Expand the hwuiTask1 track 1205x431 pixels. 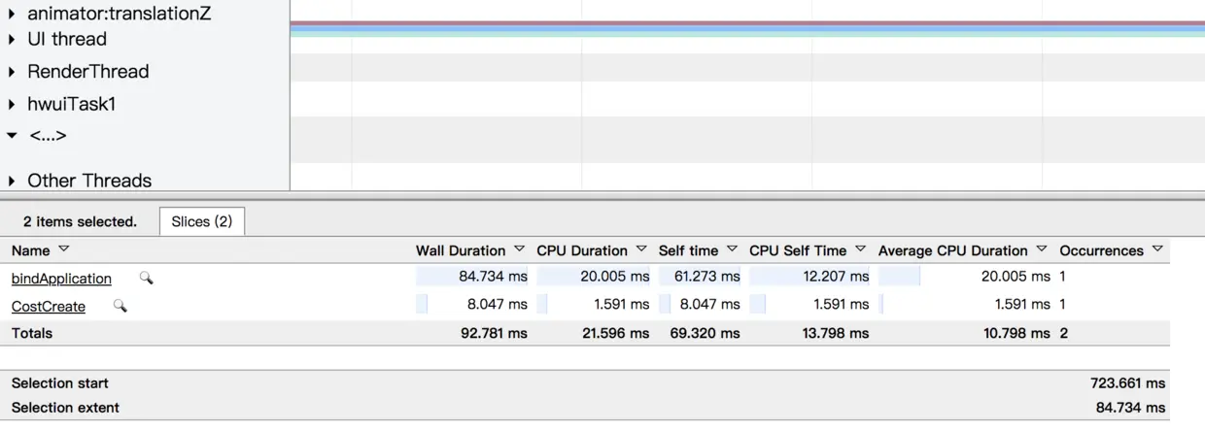(12, 104)
